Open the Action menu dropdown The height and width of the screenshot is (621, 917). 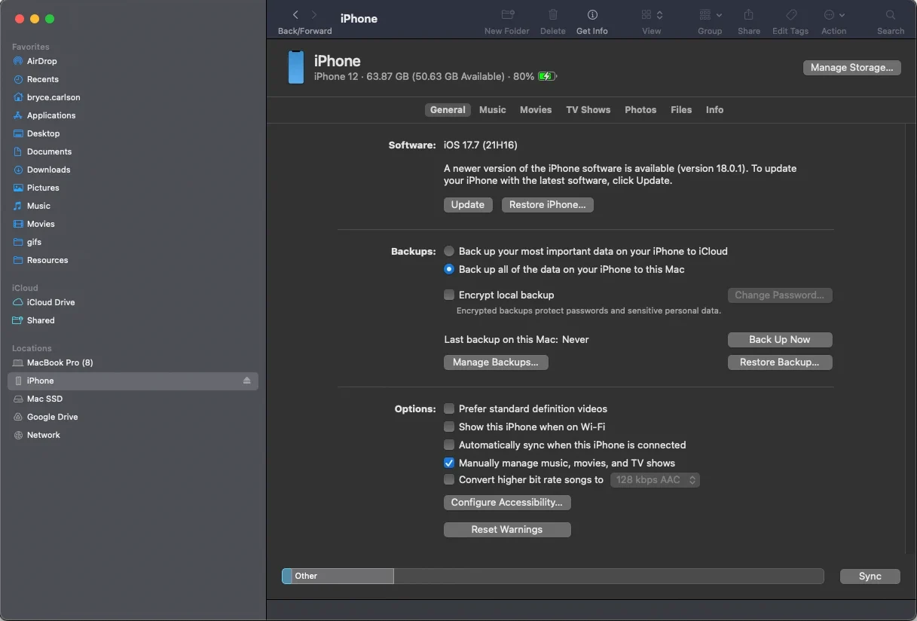click(833, 15)
